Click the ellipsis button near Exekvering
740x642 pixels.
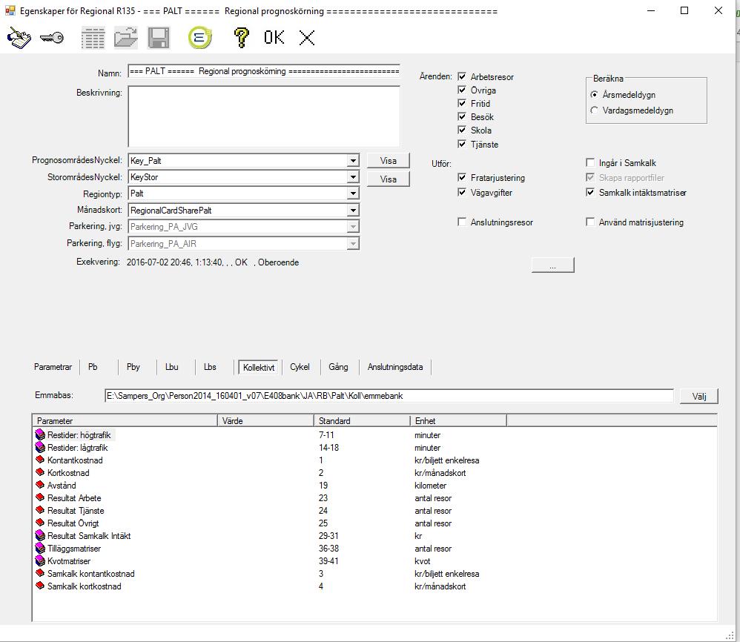coord(552,265)
